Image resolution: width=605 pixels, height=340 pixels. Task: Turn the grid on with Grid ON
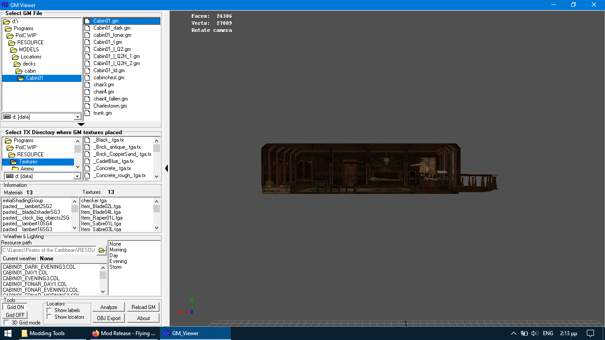15,307
